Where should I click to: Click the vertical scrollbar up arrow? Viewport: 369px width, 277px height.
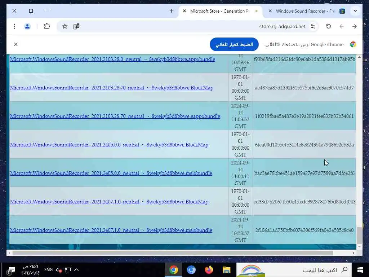(x=359, y=57)
